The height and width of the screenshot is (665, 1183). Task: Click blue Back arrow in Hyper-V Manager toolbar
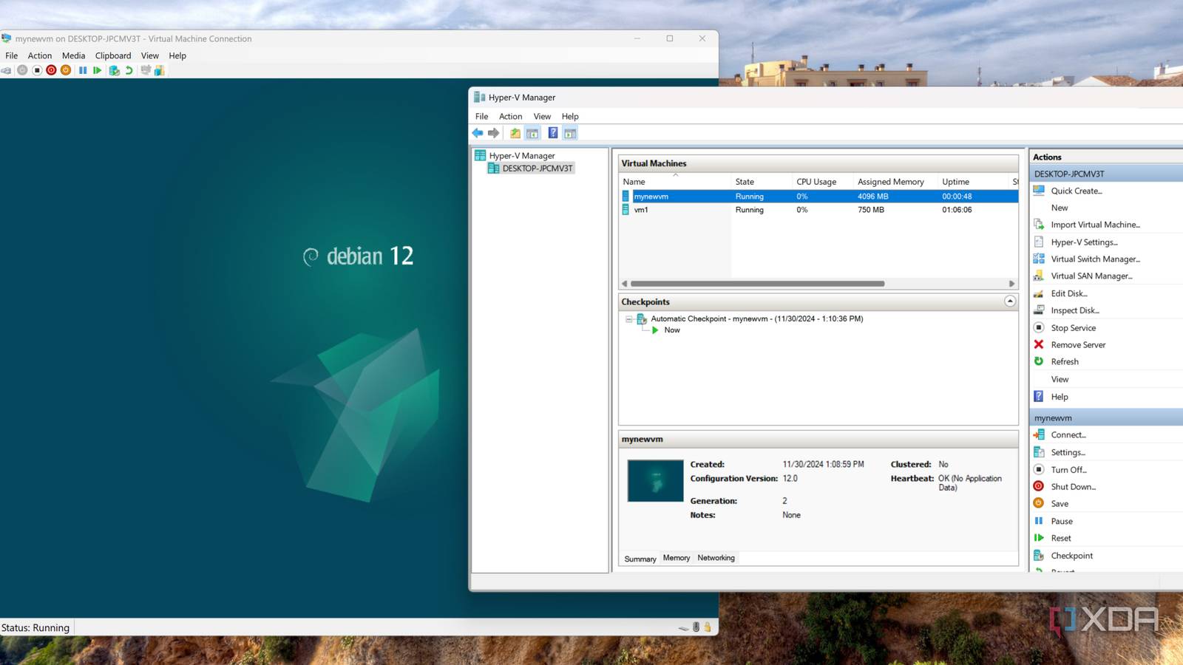pos(478,133)
